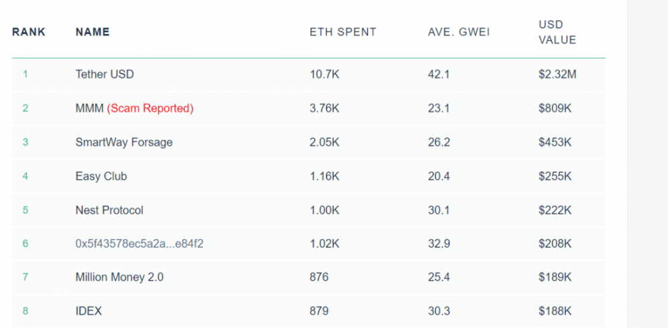
Task: Select Easy Club in the list
Action: (101, 176)
